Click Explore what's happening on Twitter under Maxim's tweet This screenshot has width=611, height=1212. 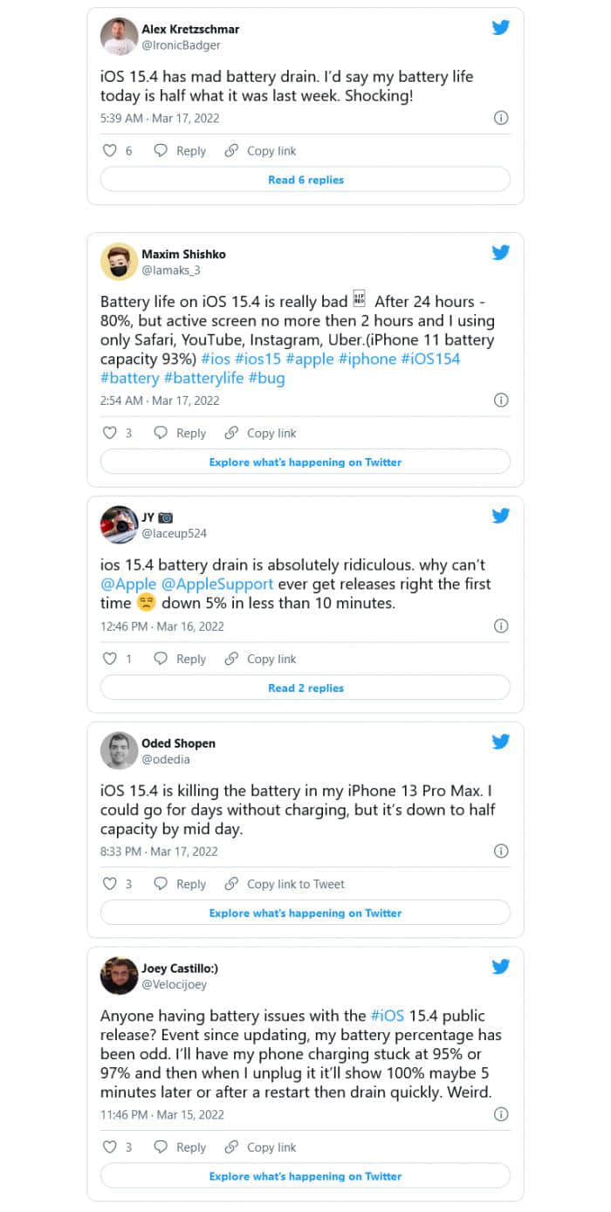(305, 462)
